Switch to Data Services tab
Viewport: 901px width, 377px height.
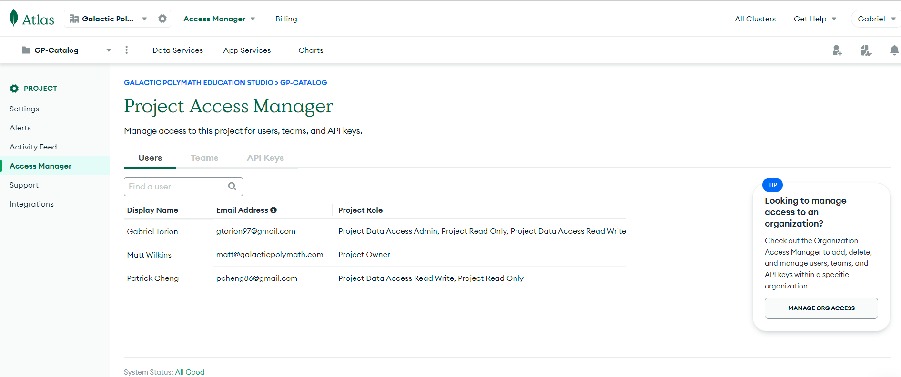178,50
